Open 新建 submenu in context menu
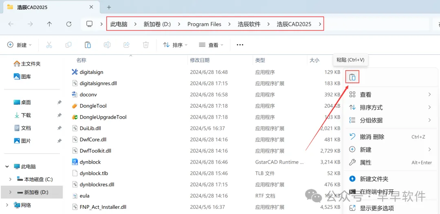Image resolution: width=440 pixels, height=214 pixels. coord(390,150)
